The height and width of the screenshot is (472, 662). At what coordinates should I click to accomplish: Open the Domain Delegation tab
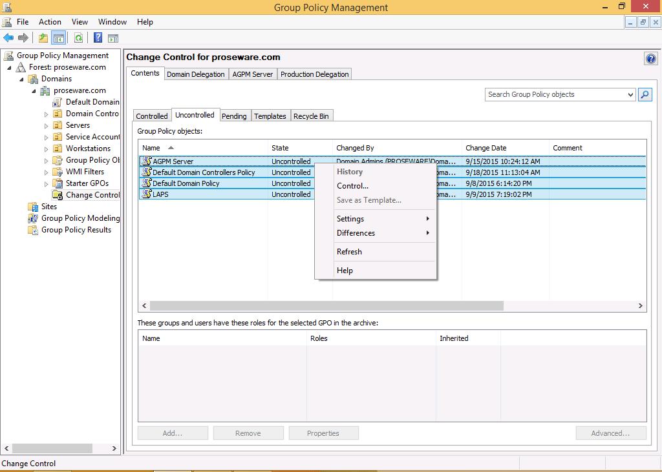[x=195, y=74]
